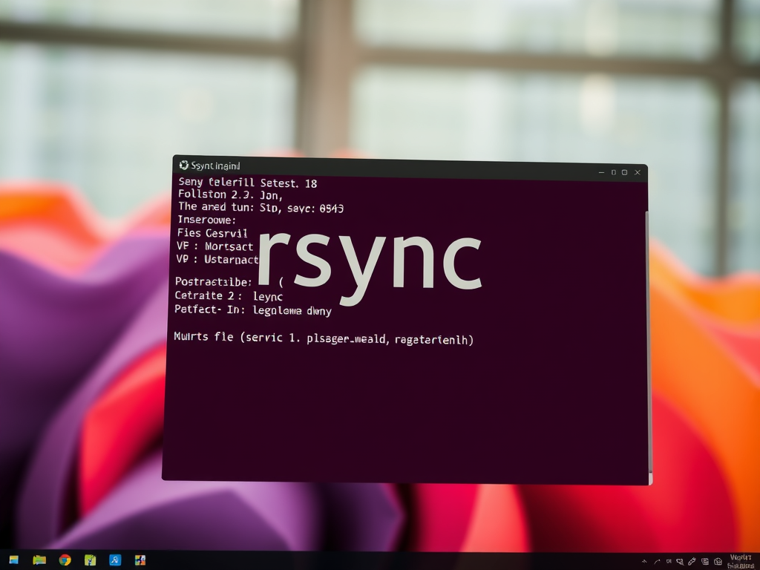Click the 'The ared tun: Sip, sayc' line
The width and height of the screenshot is (760, 570).
click(x=261, y=208)
